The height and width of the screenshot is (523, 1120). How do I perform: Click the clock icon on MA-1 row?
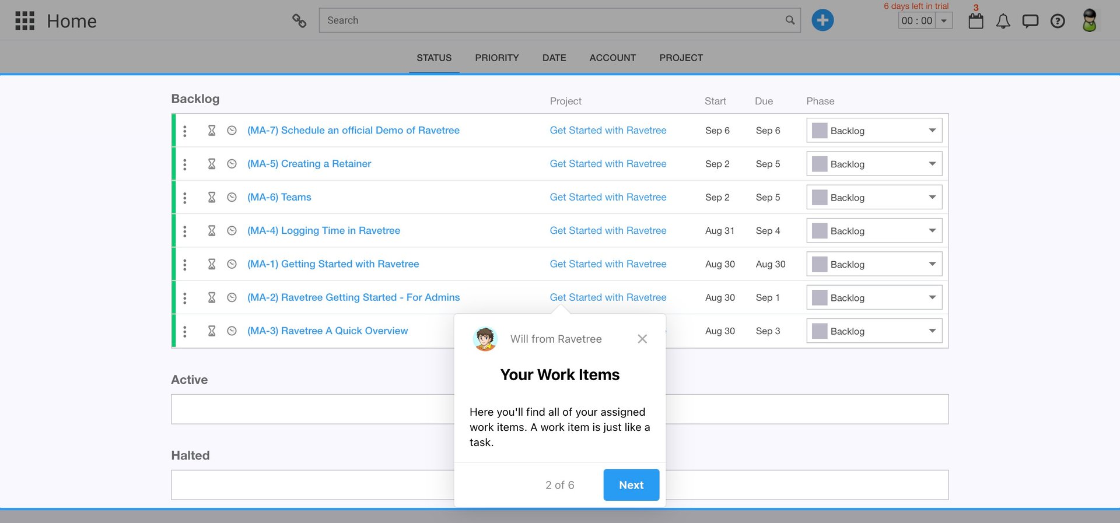point(232,264)
